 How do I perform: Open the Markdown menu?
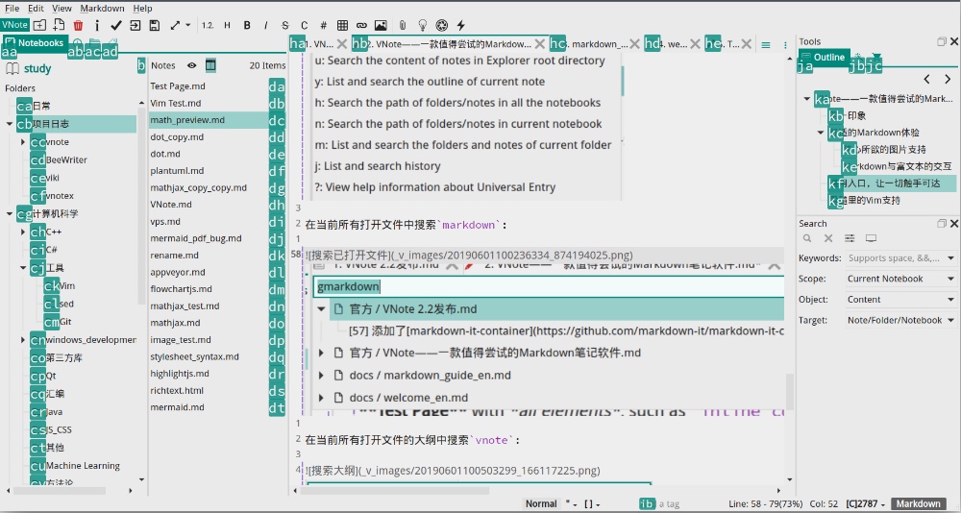click(x=102, y=8)
